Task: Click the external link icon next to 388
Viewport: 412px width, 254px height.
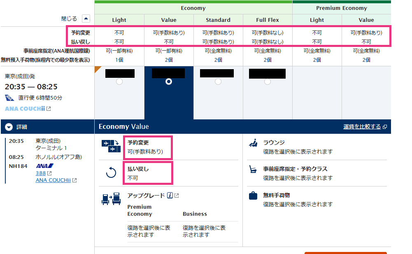Action: click(49, 173)
